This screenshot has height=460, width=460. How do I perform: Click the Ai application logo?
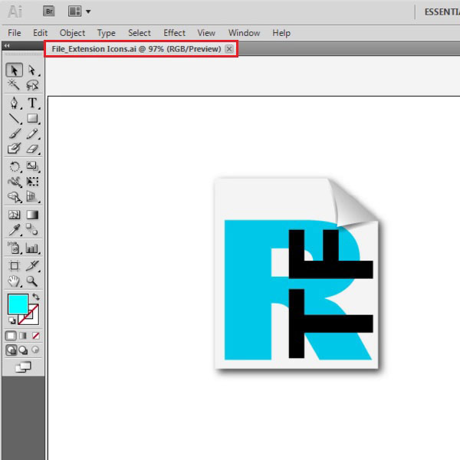(x=15, y=11)
